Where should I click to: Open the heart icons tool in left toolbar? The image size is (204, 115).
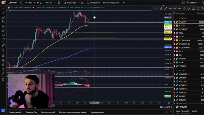3,39
